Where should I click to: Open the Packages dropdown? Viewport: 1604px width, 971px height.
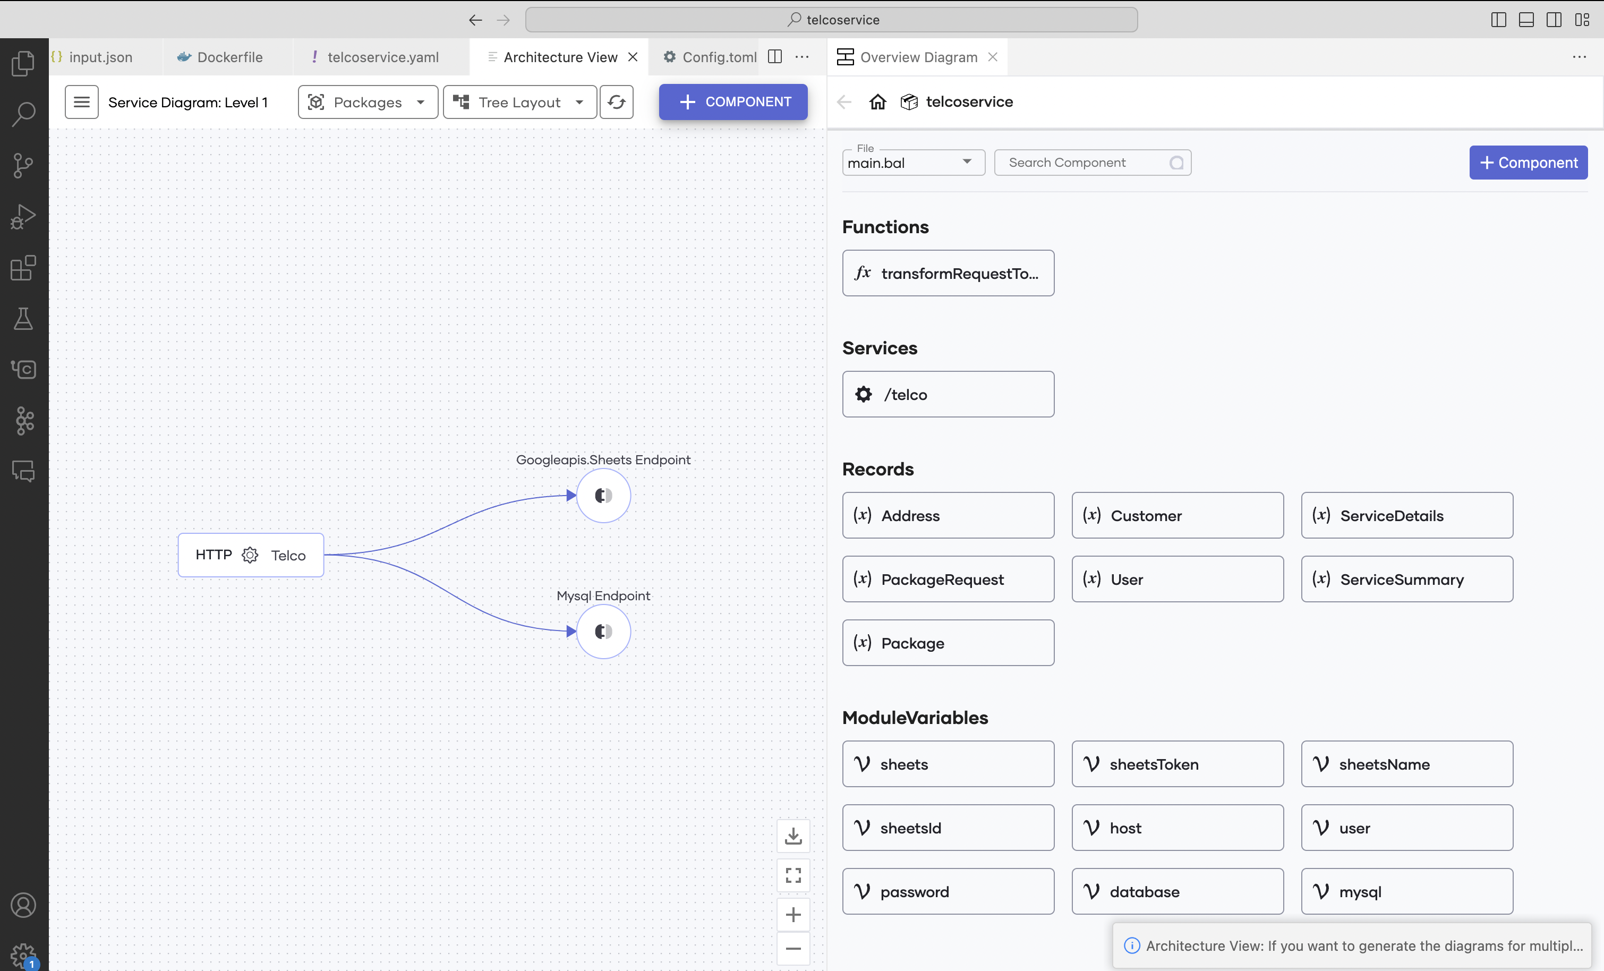[368, 102]
